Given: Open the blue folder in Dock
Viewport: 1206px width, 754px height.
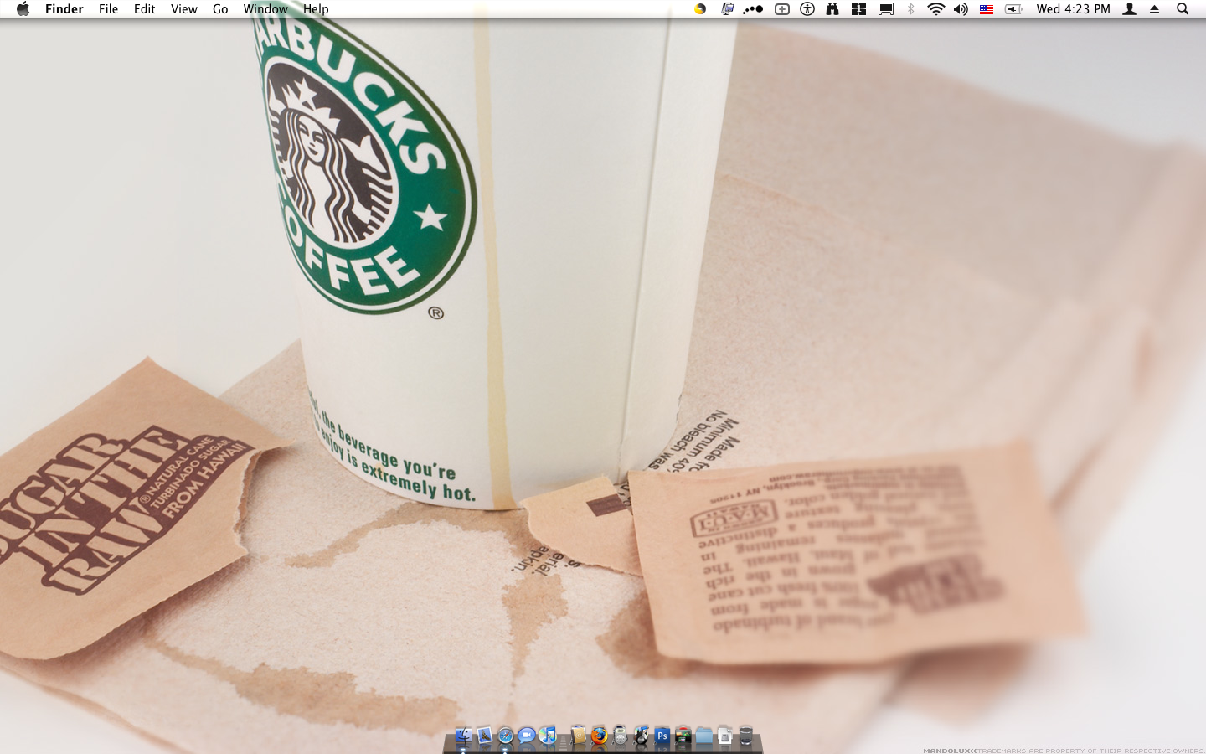Looking at the screenshot, I should [x=703, y=736].
